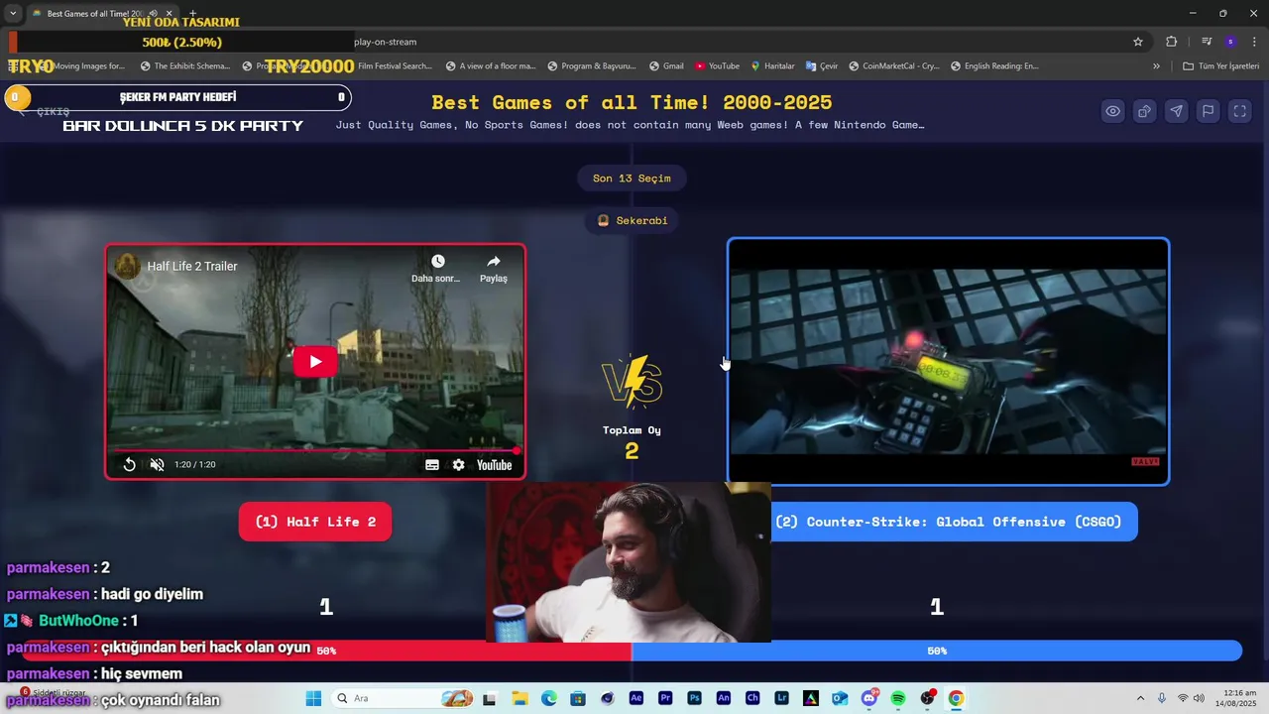Launch After Effects from the taskbar
Image resolution: width=1269 pixels, height=714 pixels.
coord(635,698)
